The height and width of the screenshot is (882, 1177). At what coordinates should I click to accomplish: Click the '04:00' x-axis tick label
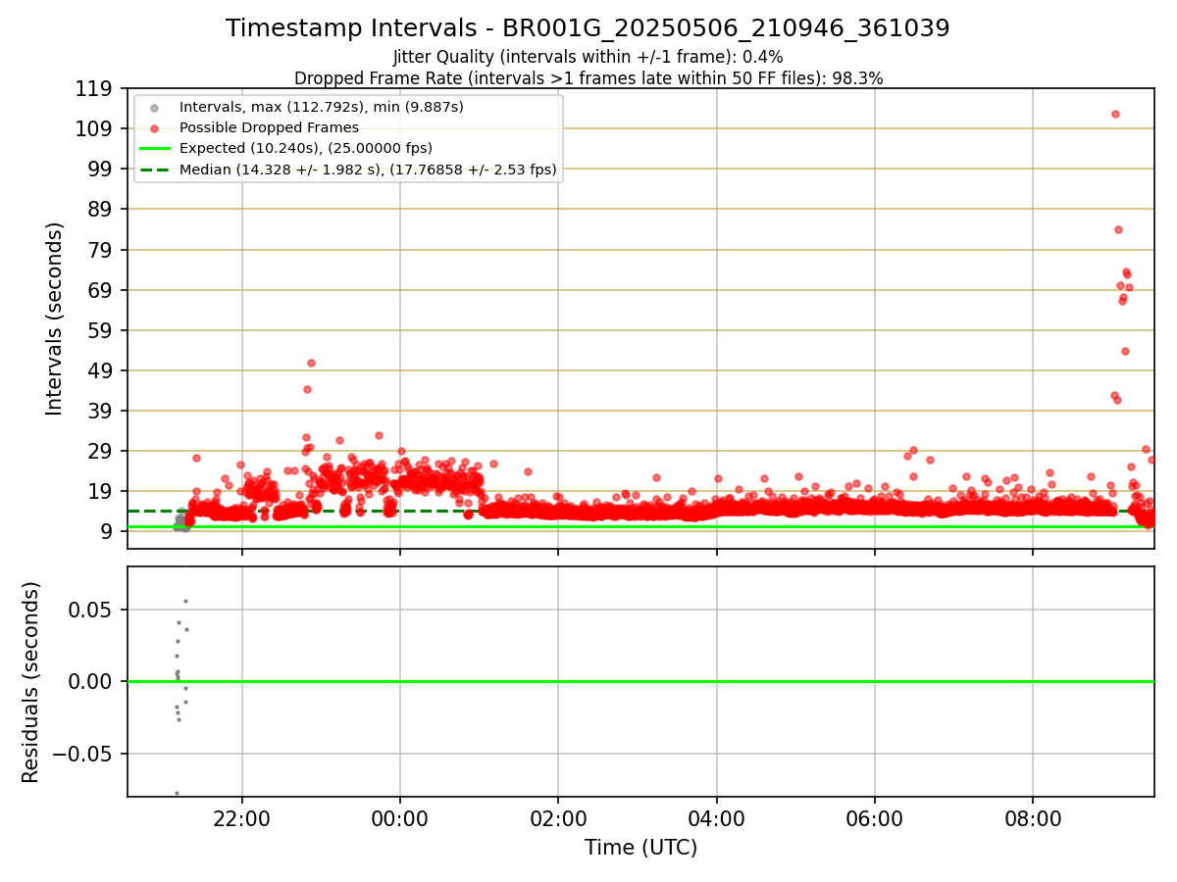716,819
